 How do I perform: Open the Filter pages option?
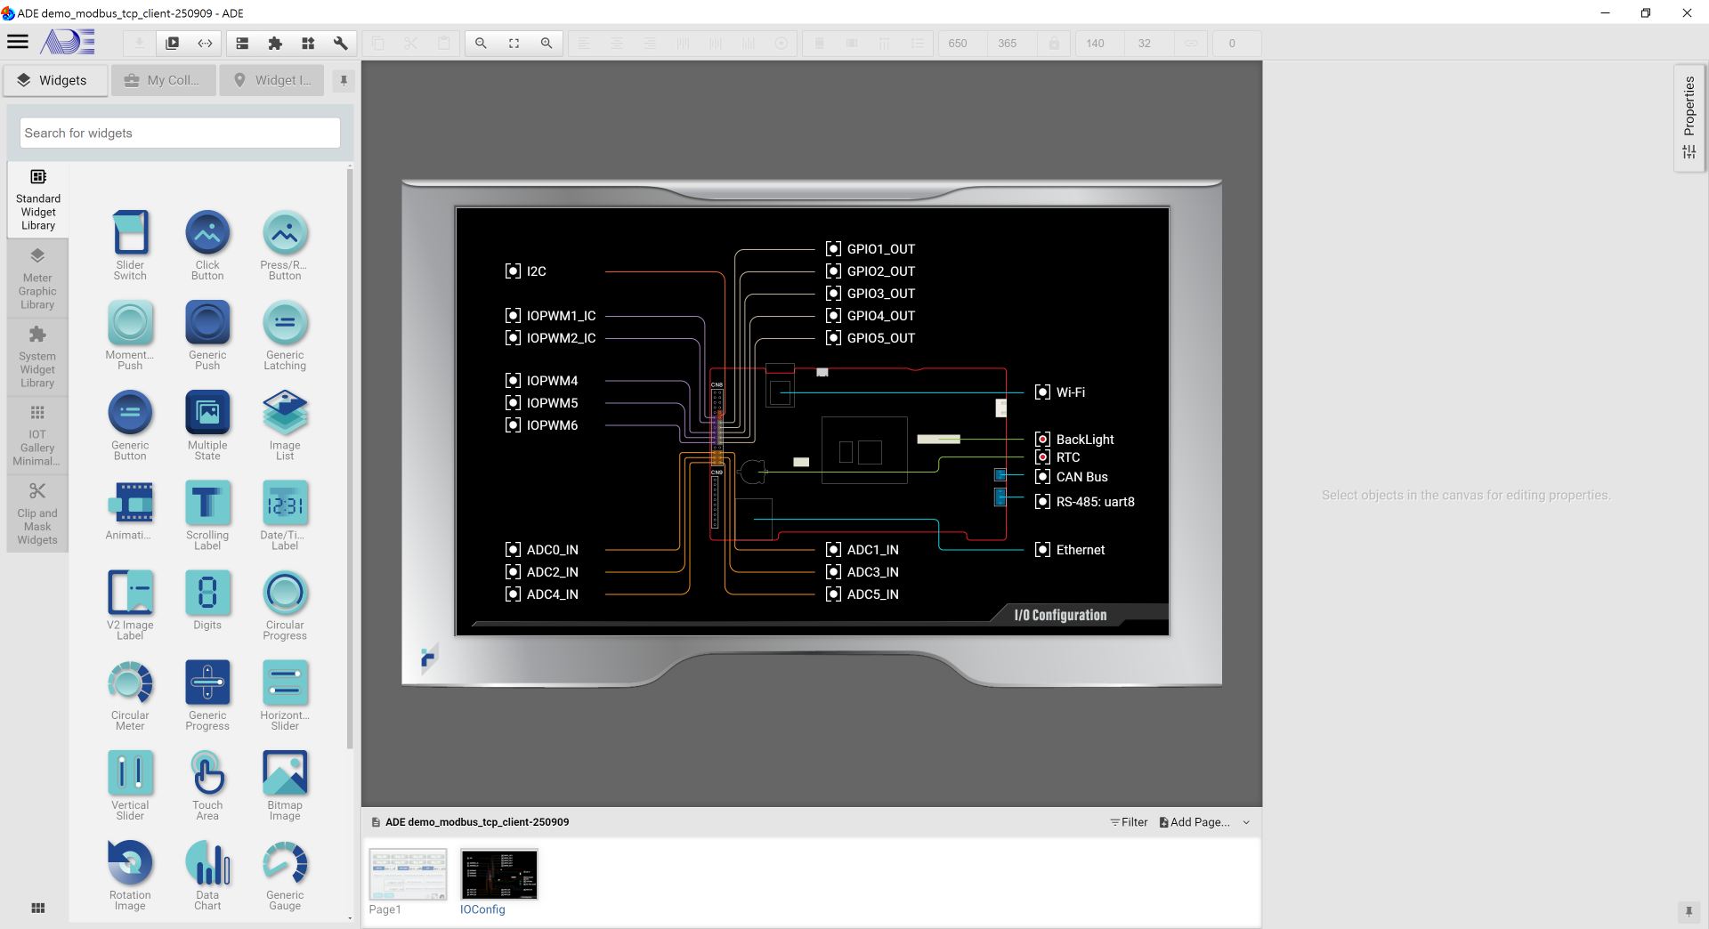(x=1129, y=822)
